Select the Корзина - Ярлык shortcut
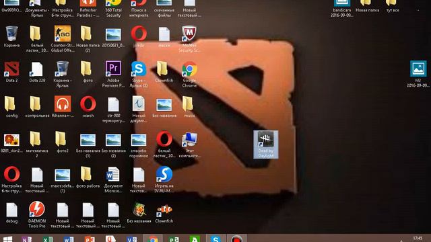The height and width of the screenshot is (242, 431). point(63,74)
